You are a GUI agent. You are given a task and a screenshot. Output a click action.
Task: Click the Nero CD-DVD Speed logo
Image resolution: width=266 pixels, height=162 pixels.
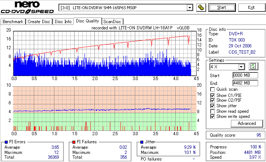[27, 7]
